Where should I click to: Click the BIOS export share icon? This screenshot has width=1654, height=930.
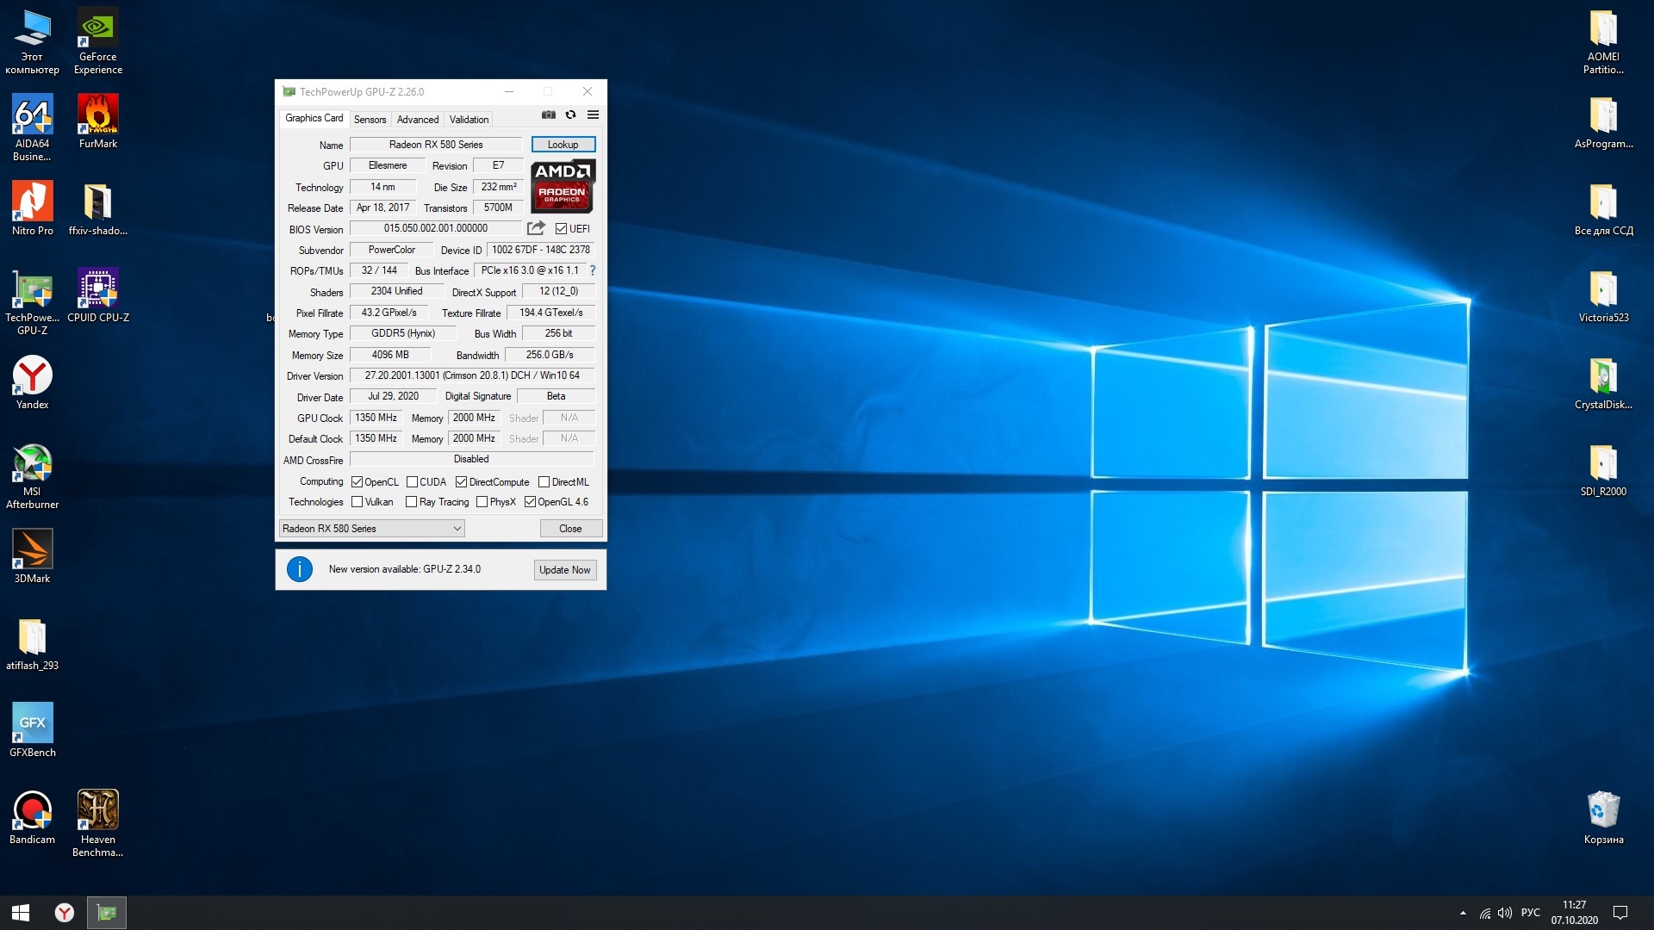click(536, 228)
